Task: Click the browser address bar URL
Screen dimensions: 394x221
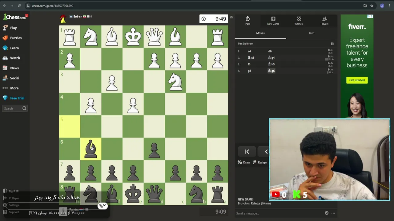Action: point(53,6)
